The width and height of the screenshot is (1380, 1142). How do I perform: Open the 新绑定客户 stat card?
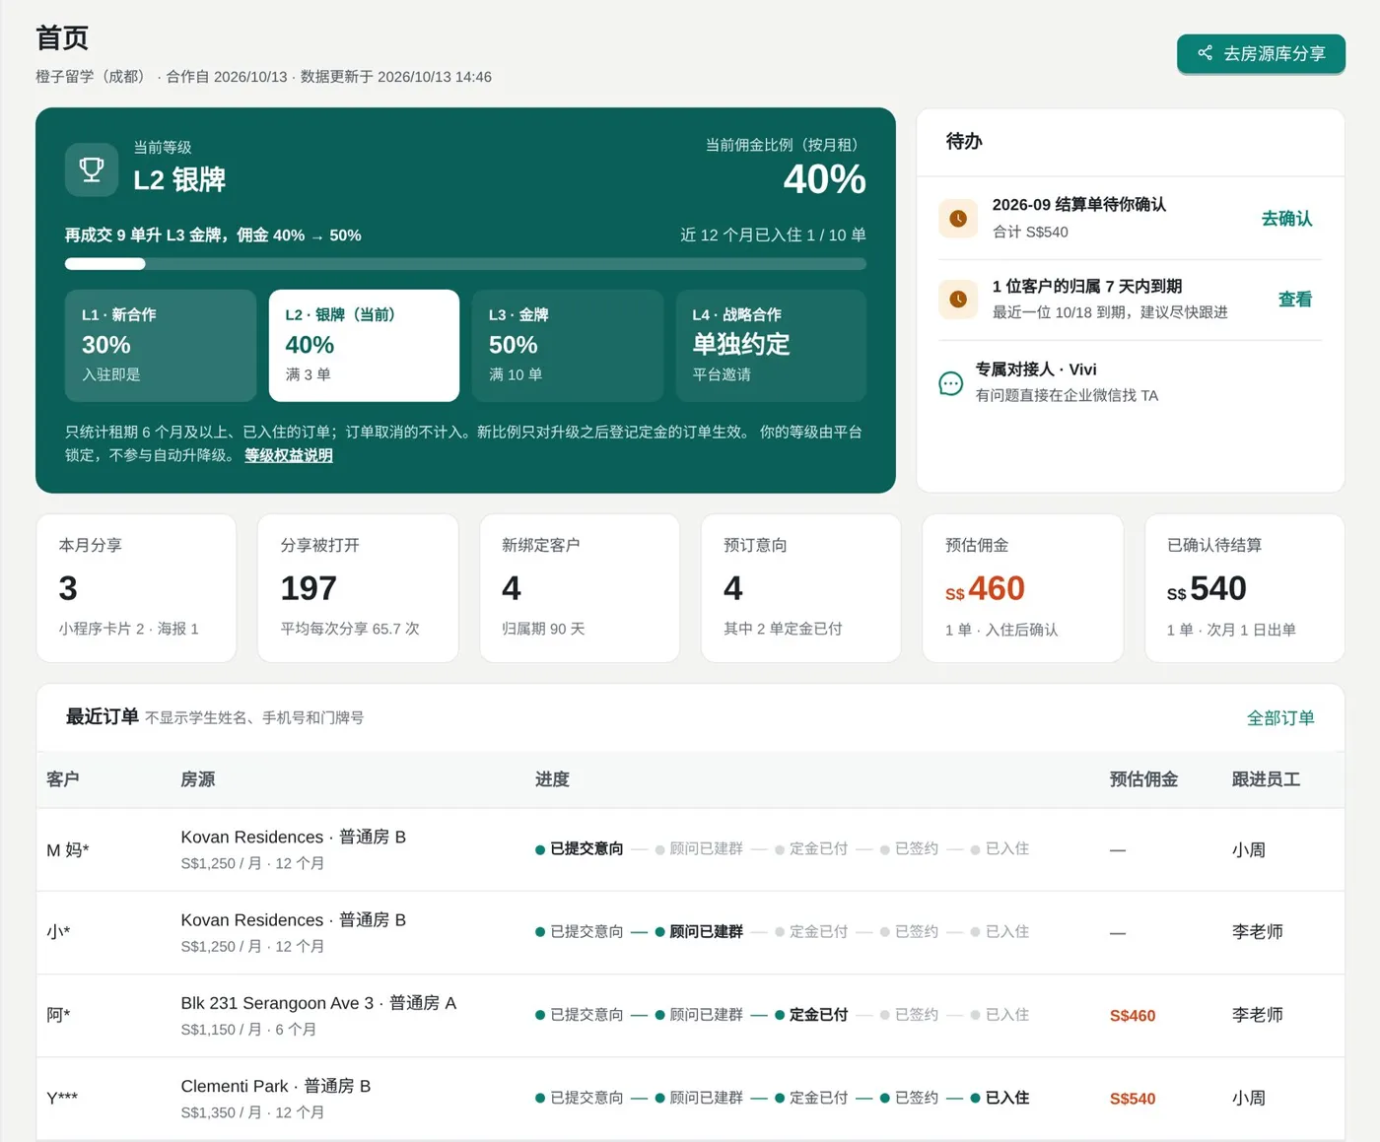[x=580, y=588]
